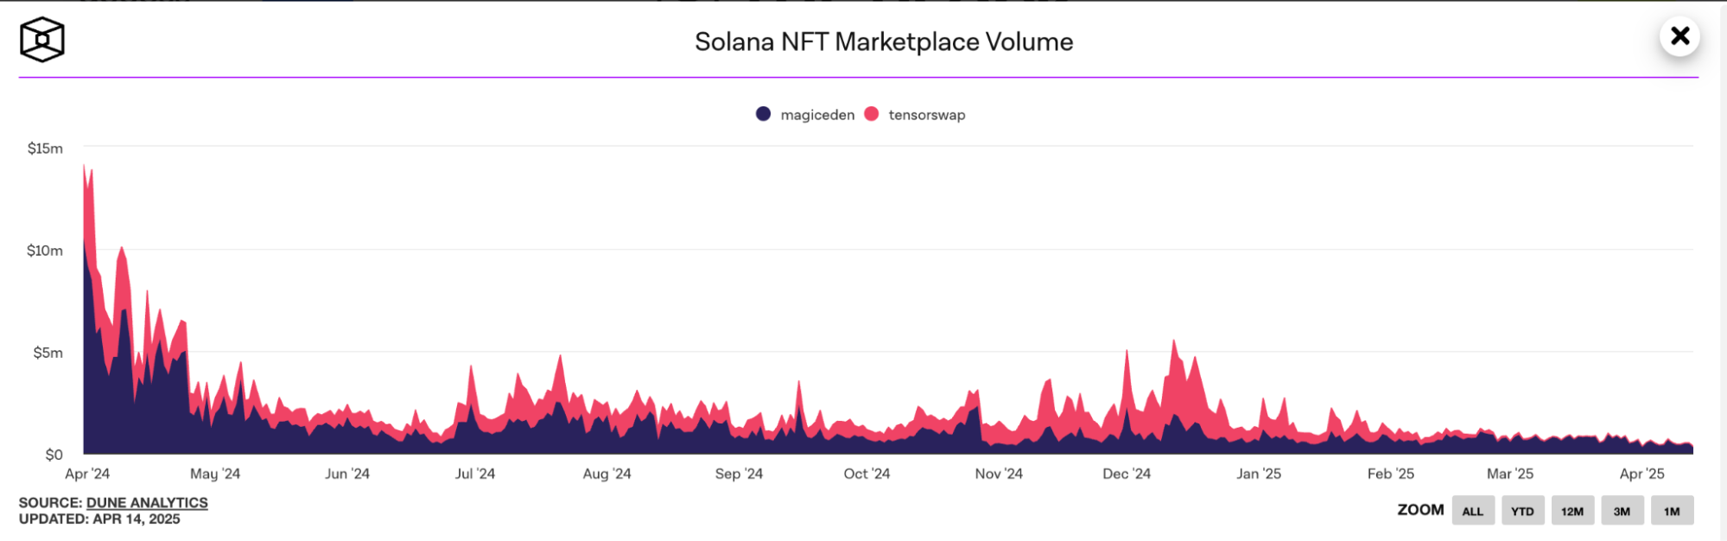The height and width of the screenshot is (541, 1727).
Task: Click the UPDATED: APR 14, 2025 text
Action: 99,519
